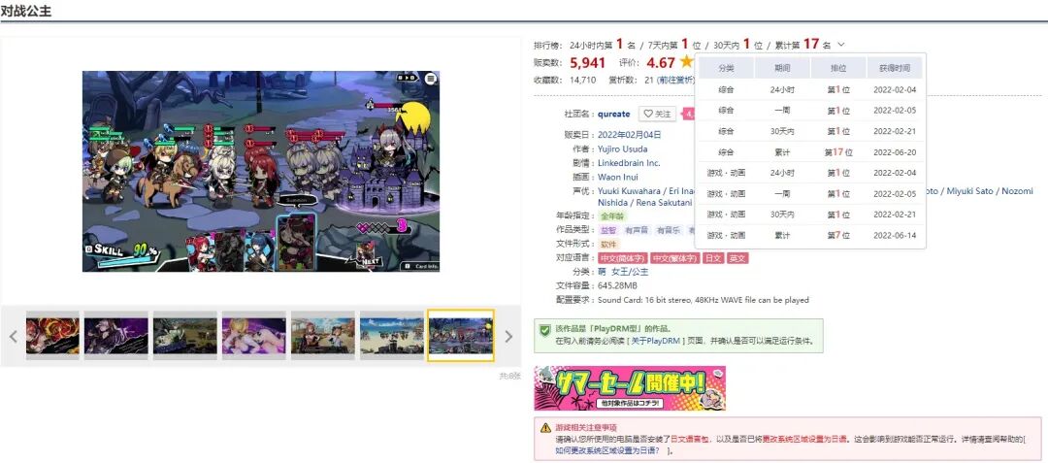1048x463 pixels.
Task: Follow the circle with 关注 heart button
Action: click(x=656, y=115)
